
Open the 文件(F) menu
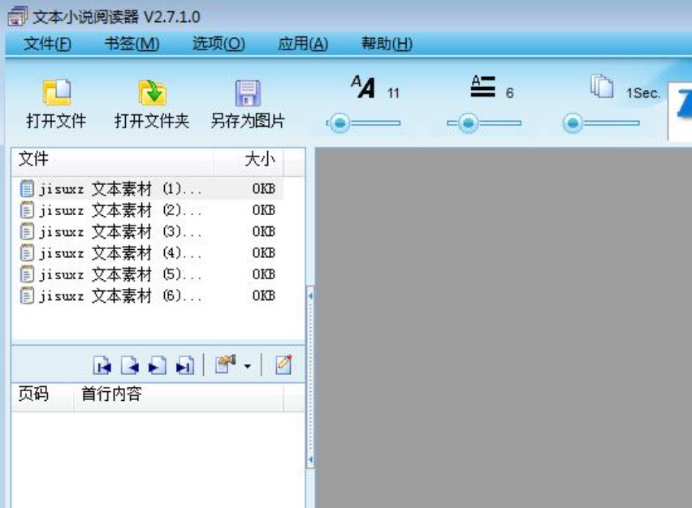[x=47, y=44]
